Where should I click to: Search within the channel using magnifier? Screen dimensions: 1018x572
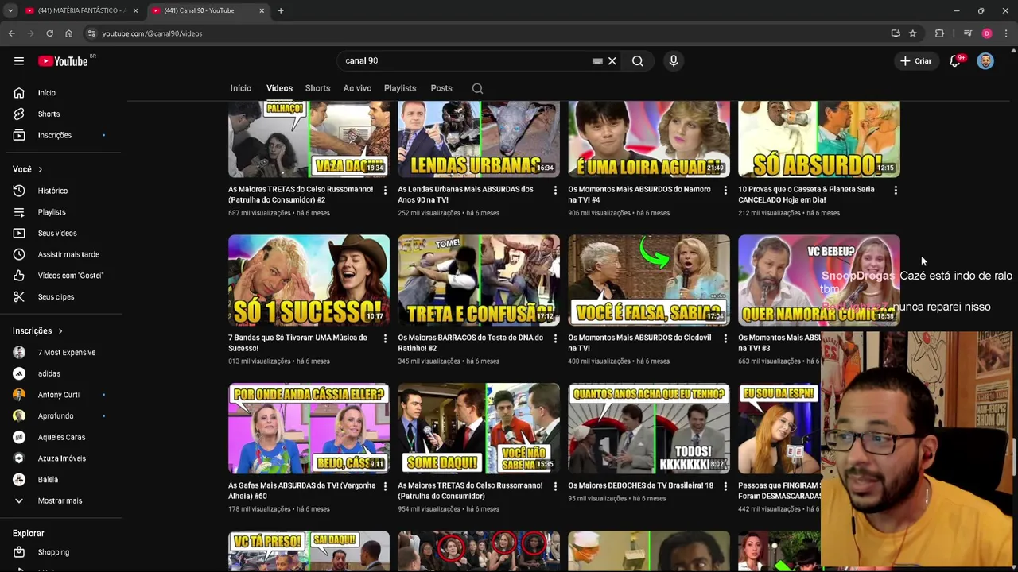point(477,88)
